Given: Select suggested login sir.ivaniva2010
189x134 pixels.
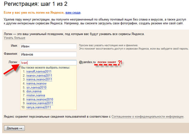Looking at the screenshot, I should point(37,88).
